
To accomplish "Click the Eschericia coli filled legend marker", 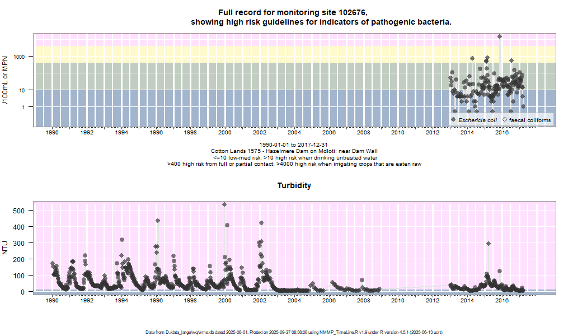I will [x=453, y=120].
